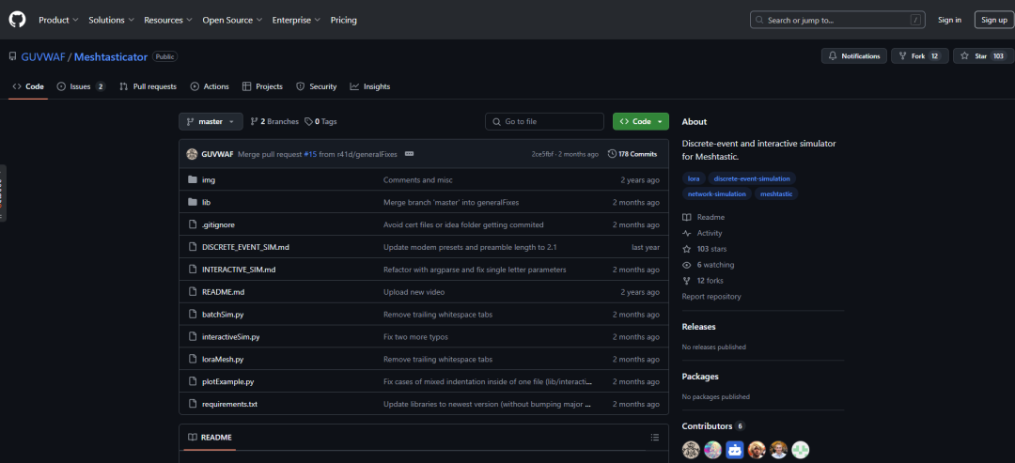Open the Resources dropdown

click(x=168, y=20)
